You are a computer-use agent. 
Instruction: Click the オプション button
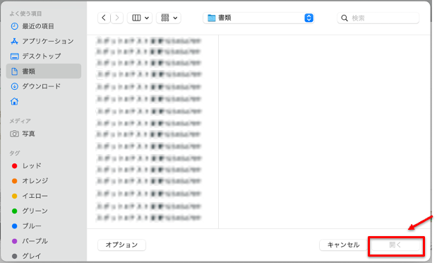[121, 245]
